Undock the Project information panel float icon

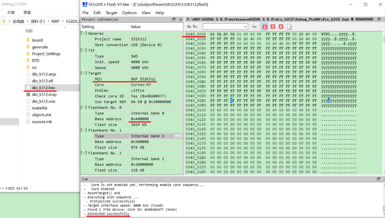174,19
